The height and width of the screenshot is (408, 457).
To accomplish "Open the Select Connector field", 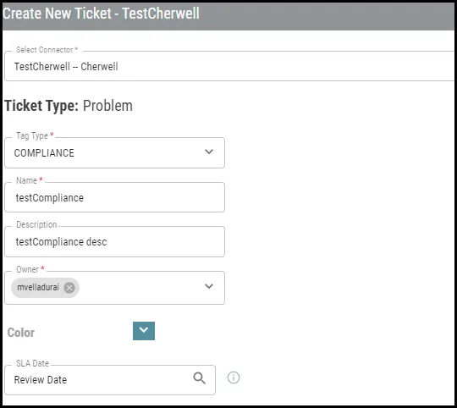I will tap(229, 66).
